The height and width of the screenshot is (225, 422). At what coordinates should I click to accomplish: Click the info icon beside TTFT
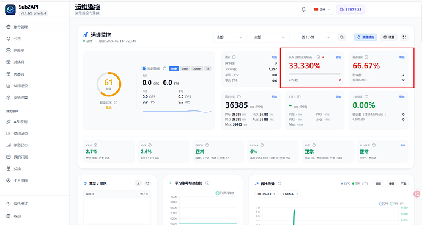pyautogui.click(x=298, y=96)
